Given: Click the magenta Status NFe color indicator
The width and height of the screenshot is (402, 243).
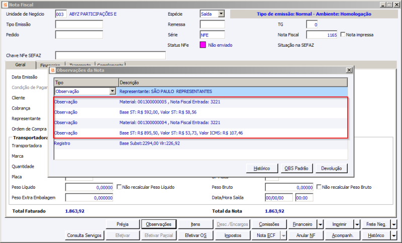Looking at the screenshot, I should [203, 45].
